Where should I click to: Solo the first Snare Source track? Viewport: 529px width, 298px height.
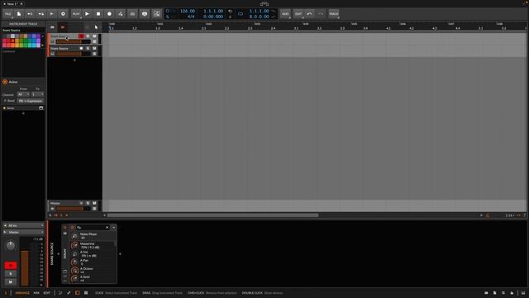88,36
